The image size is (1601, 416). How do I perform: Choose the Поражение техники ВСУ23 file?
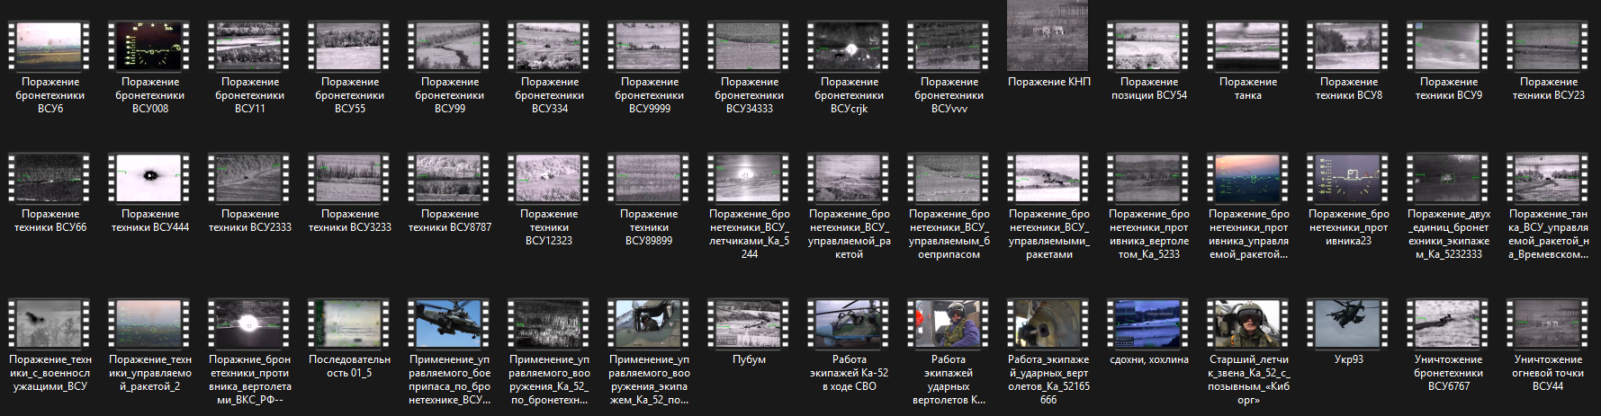1549,47
